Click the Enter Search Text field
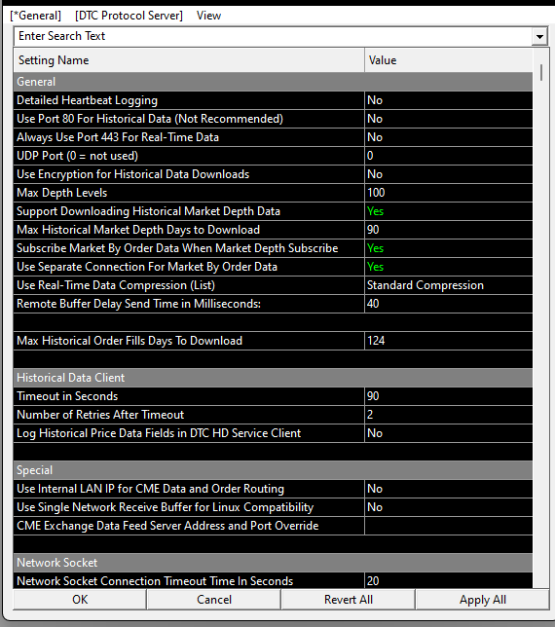 point(273,36)
